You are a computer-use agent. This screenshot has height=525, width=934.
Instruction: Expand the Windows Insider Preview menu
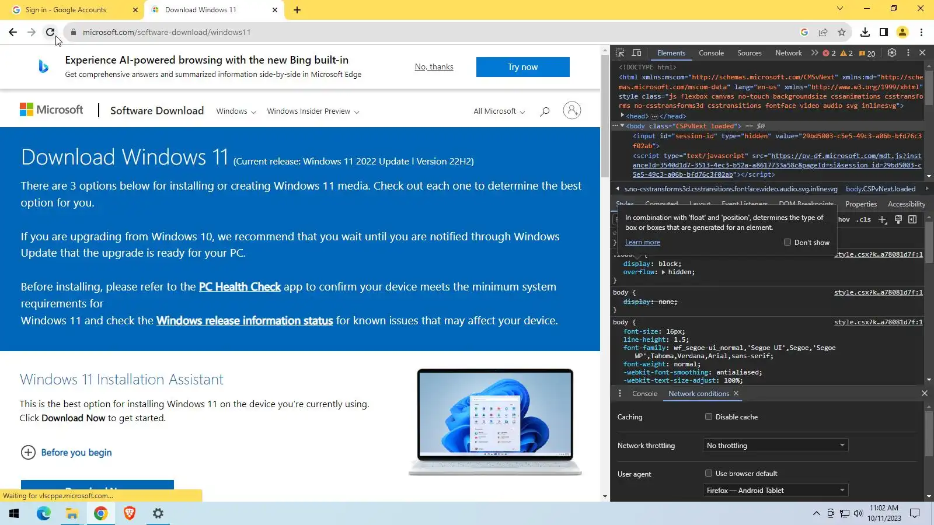point(313,111)
